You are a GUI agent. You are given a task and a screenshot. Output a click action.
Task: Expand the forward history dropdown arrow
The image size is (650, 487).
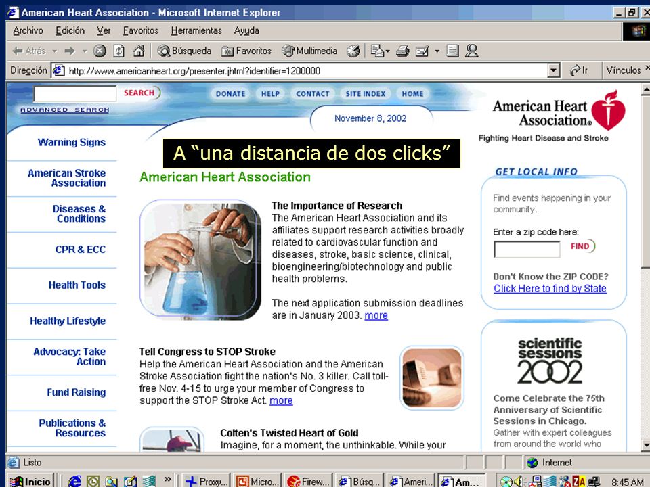pyautogui.click(x=85, y=51)
